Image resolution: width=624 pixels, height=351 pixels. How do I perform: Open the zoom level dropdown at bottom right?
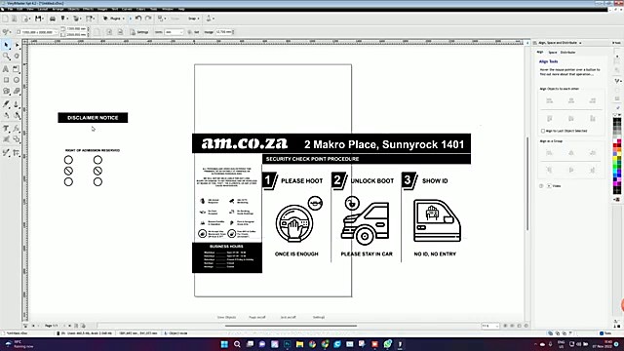click(x=490, y=326)
